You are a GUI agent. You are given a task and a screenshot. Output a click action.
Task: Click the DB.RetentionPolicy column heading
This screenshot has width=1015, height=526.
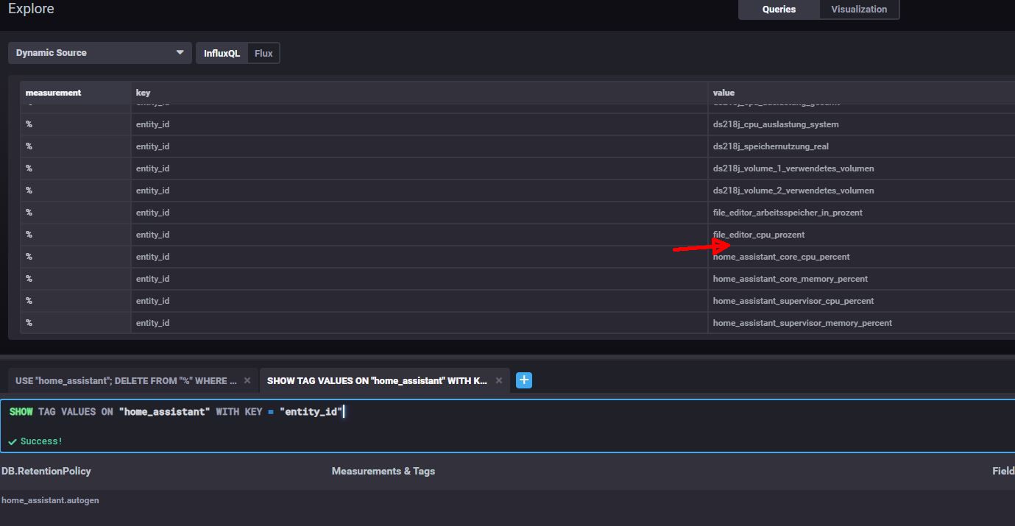click(x=46, y=471)
